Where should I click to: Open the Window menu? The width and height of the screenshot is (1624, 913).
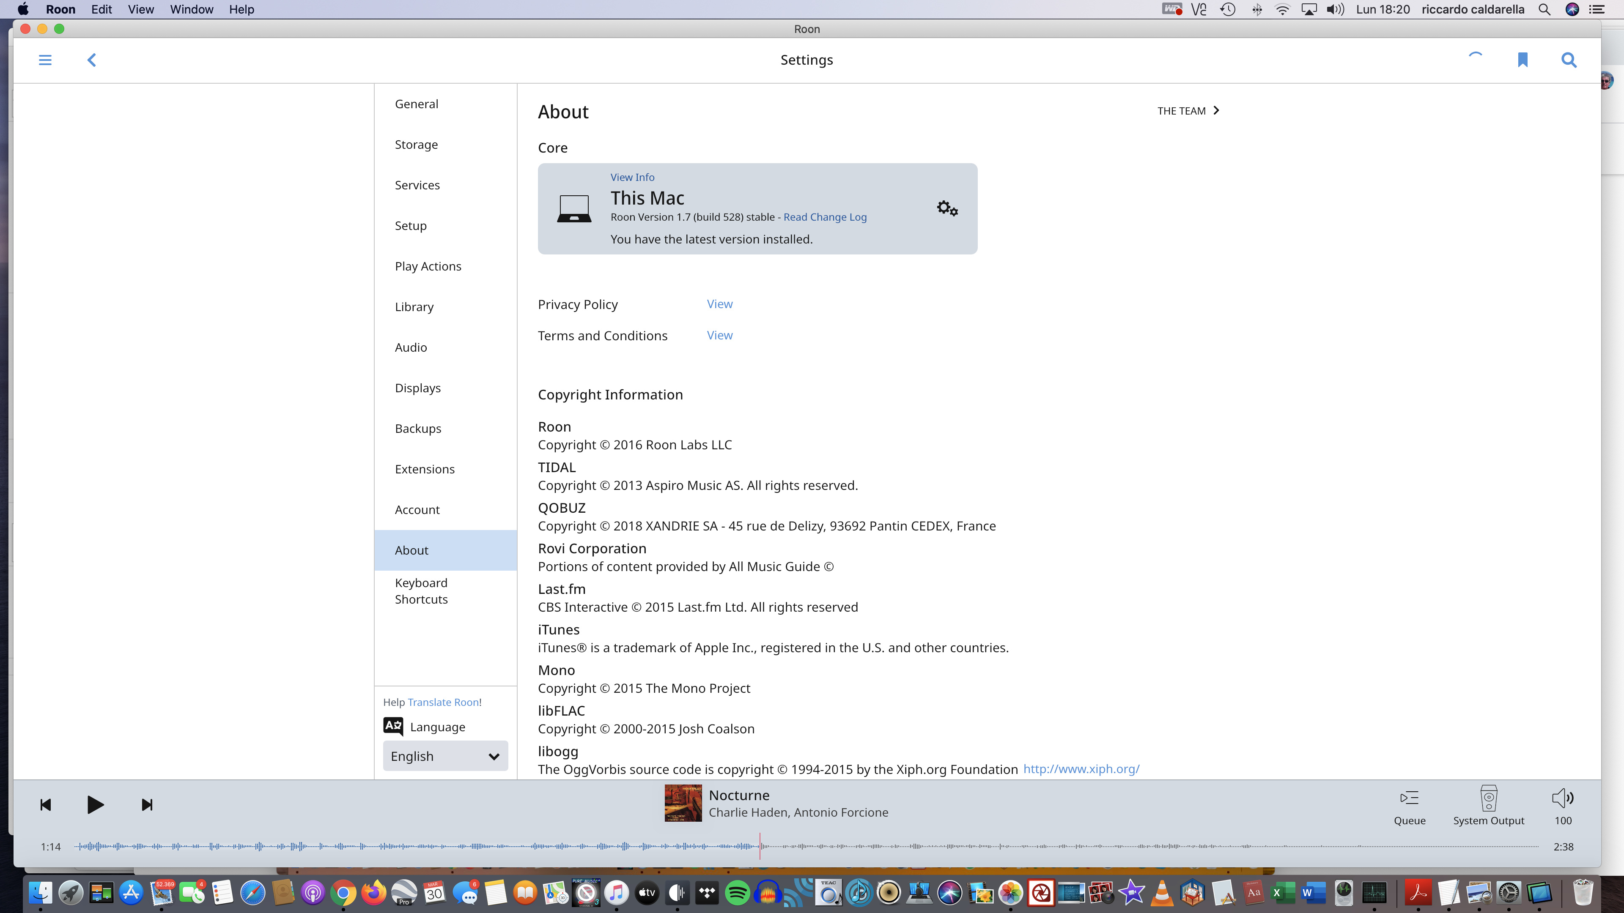point(192,9)
